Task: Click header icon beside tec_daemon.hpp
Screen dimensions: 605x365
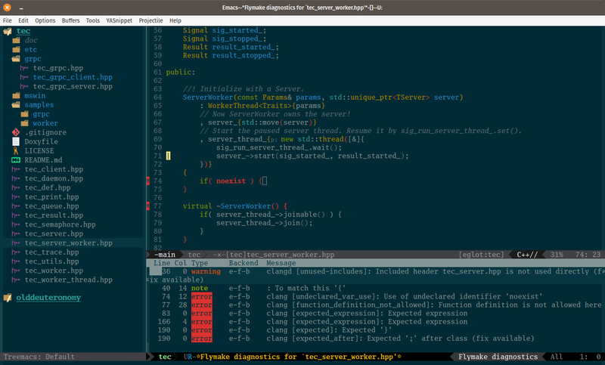Action: (16, 178)
